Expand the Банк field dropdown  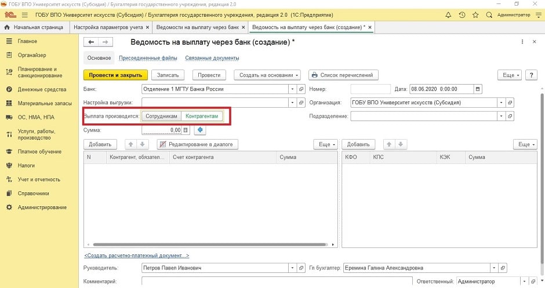(x=292, y=89)
